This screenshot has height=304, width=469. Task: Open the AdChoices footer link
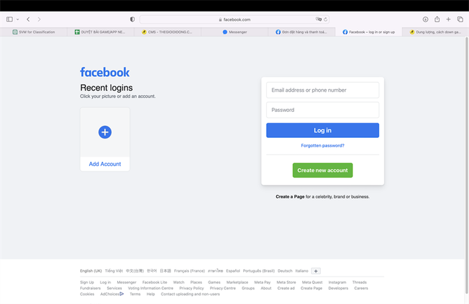[x=112, y=294]
